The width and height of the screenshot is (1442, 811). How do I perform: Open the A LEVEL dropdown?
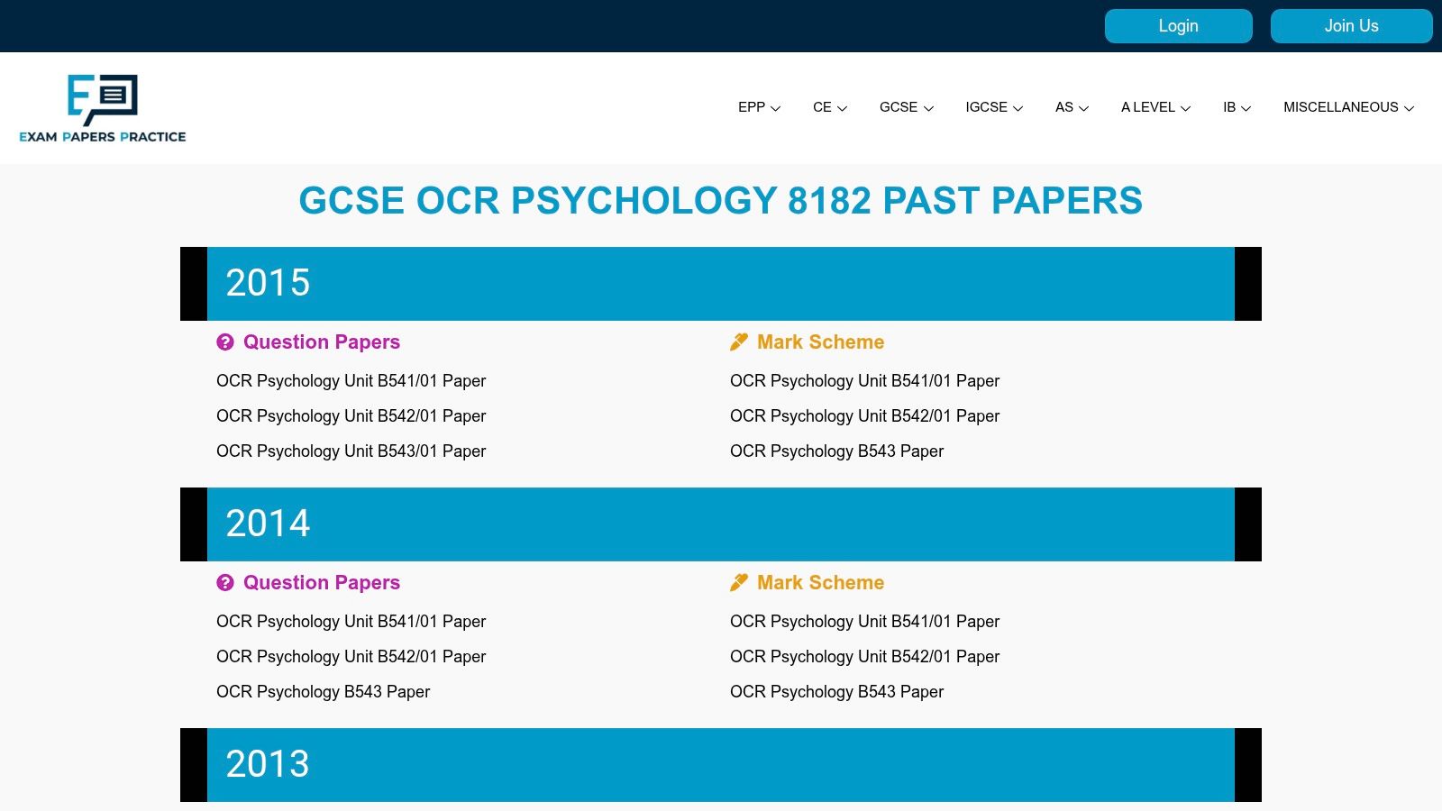pyautogui.click(x=1155, y=107)
